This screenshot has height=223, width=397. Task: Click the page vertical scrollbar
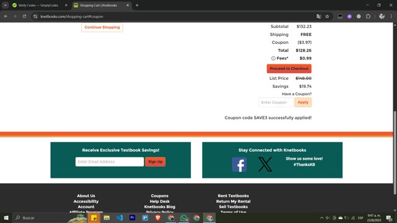click(x=395, y=153)
